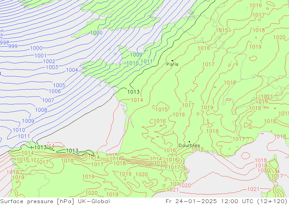Viewport: 289px width, 212px height.
Task: Click the Dourbies location label
Action: (189, 145)
